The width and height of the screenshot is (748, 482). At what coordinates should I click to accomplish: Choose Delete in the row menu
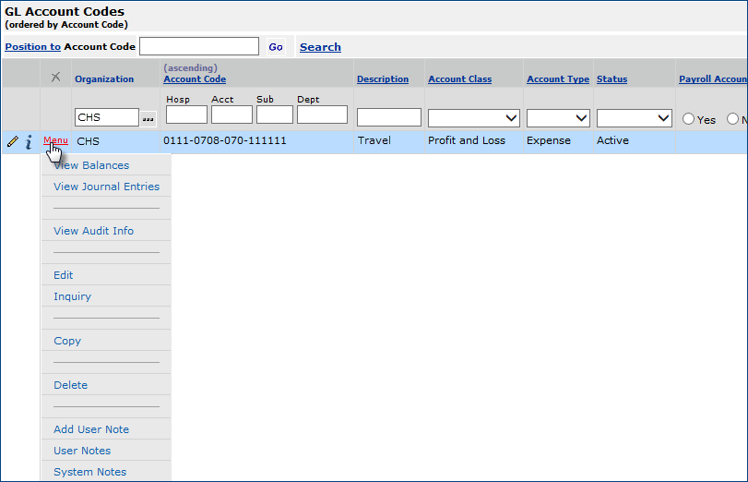coord(70,385)
